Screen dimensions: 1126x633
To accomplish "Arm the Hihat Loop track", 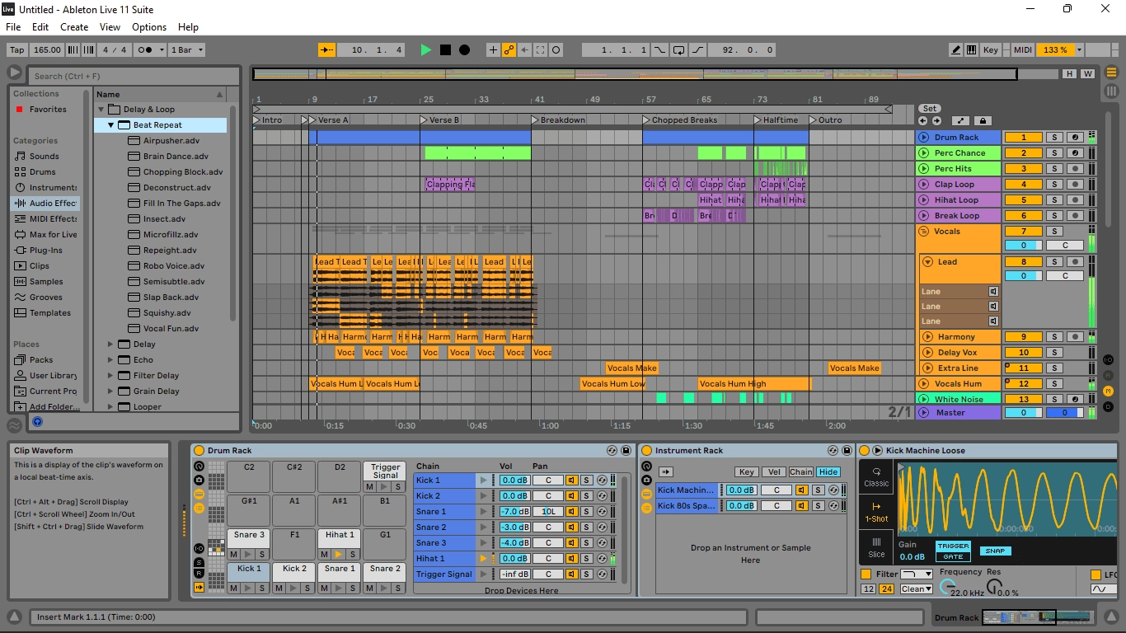I will [1075, 200].
